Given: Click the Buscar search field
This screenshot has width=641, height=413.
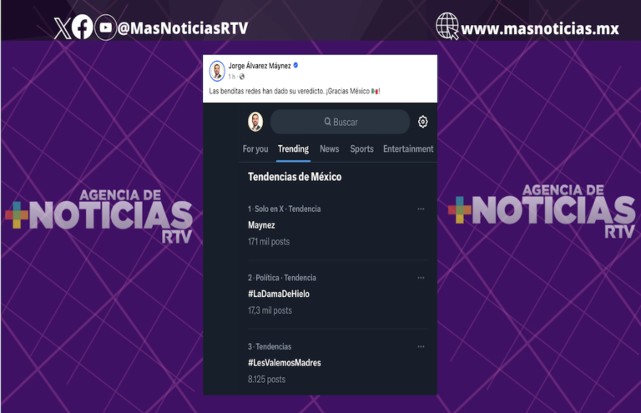Looking at the screenshot, I should pos(341,122).
